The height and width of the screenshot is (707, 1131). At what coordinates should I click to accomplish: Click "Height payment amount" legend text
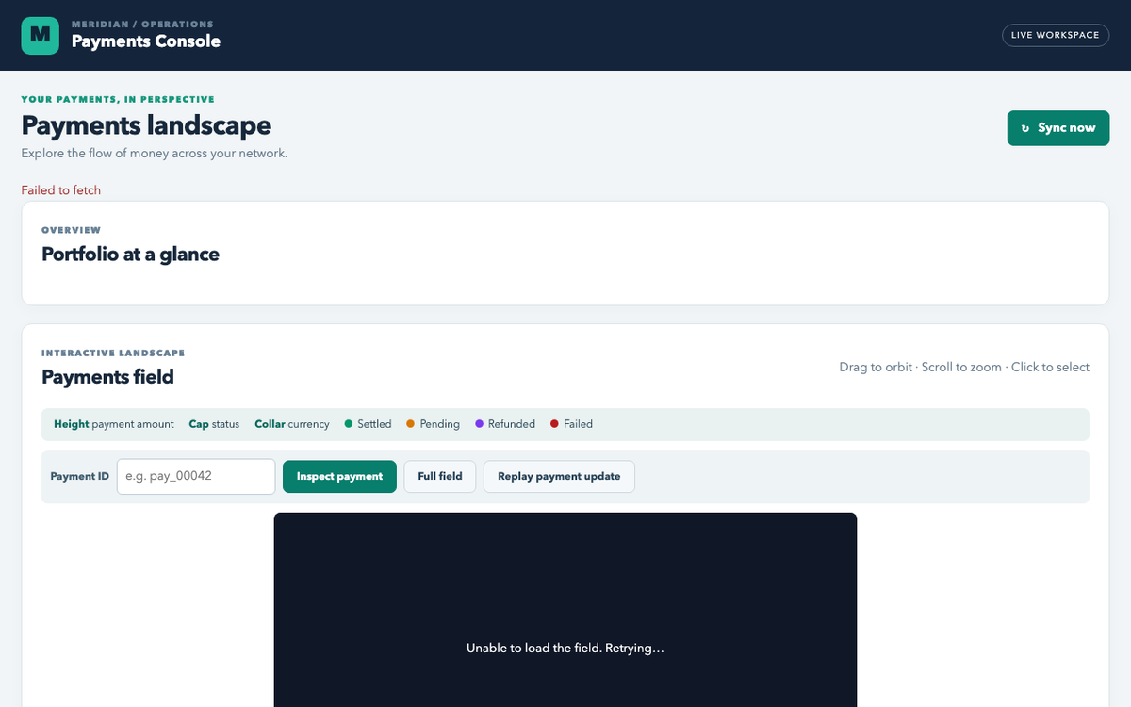pos(114,424)
